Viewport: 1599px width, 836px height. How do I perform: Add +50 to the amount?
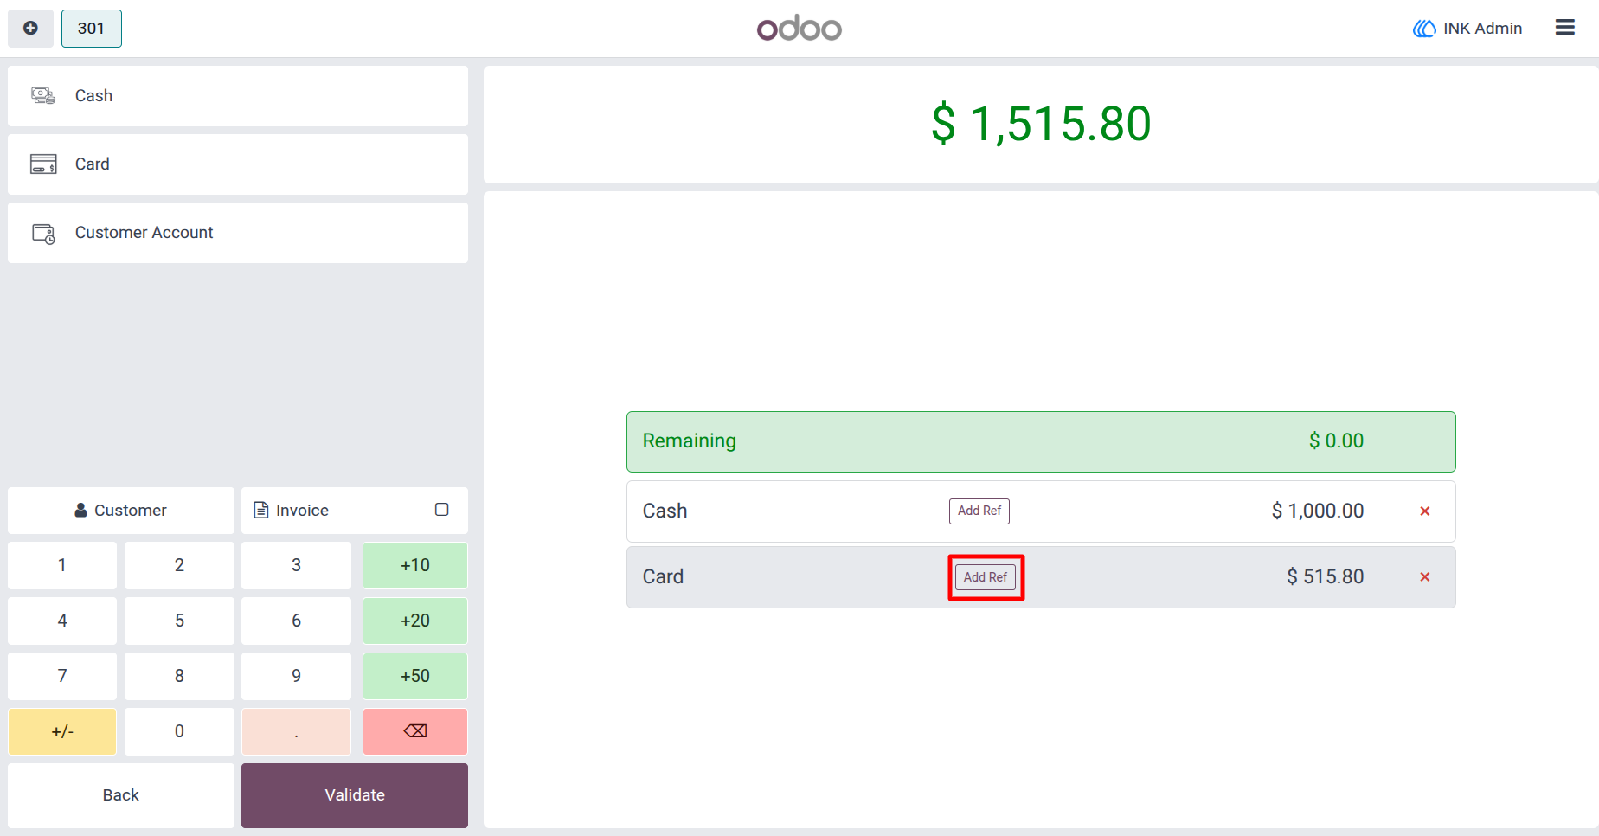[415, 676]
